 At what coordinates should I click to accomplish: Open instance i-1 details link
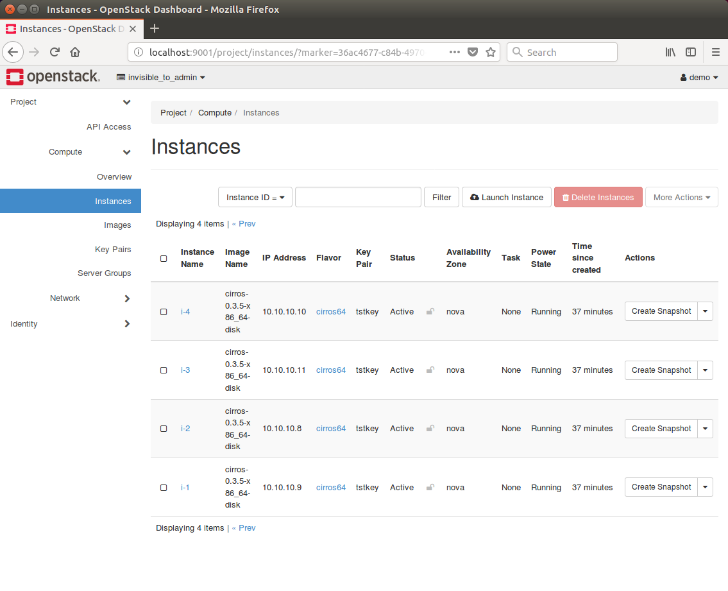tap(185, 488)
